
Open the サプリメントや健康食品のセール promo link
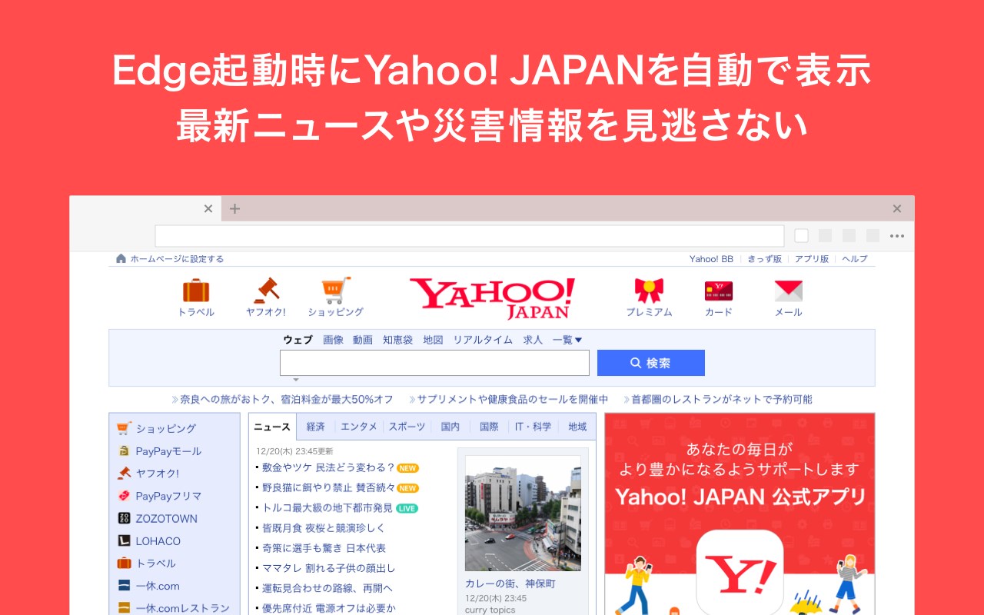(509, 399)
